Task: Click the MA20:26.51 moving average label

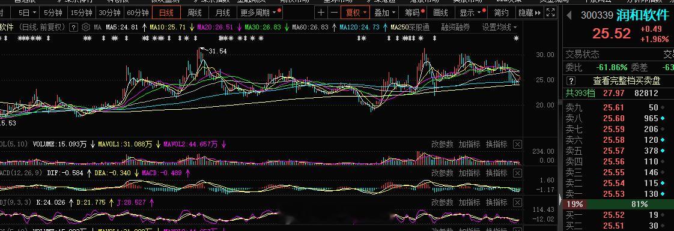Action: (215, 28)
